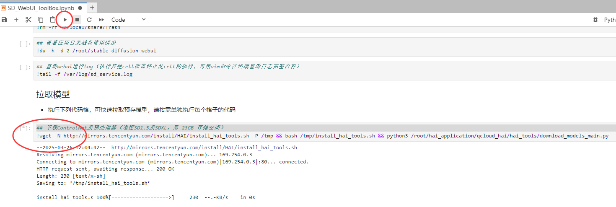Interrupt the kernel with the stop button
The image size is (616, 207).
tap(77, 20)
